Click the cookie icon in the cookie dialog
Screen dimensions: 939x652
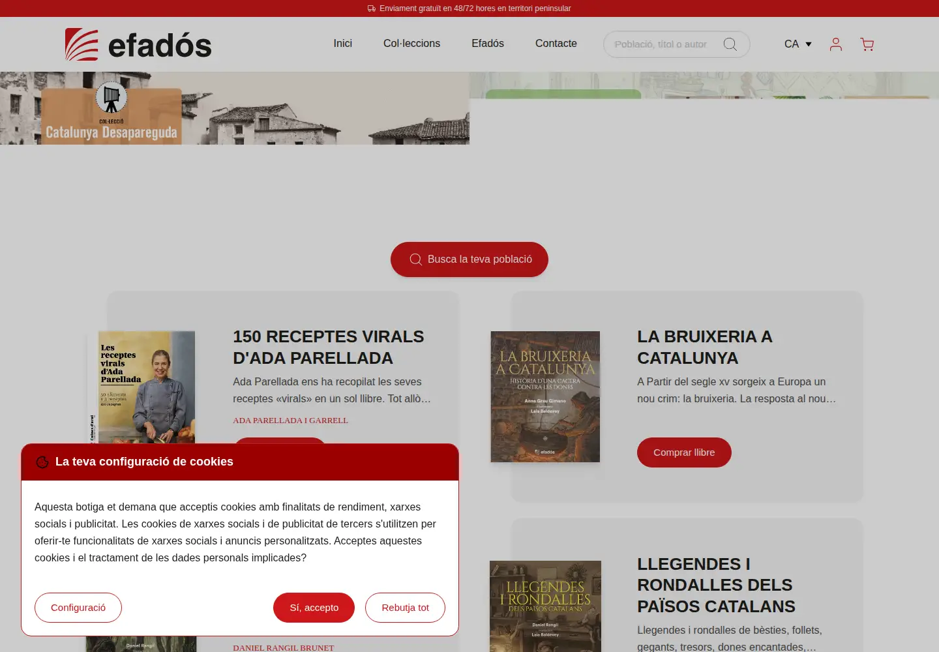[42, 462]
